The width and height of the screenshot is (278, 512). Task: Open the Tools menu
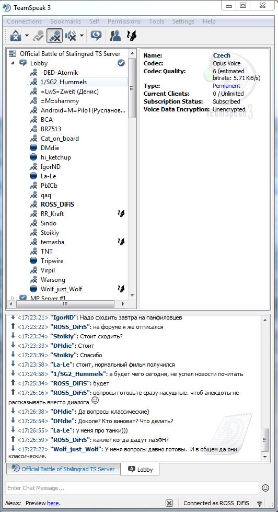point(157,21)
